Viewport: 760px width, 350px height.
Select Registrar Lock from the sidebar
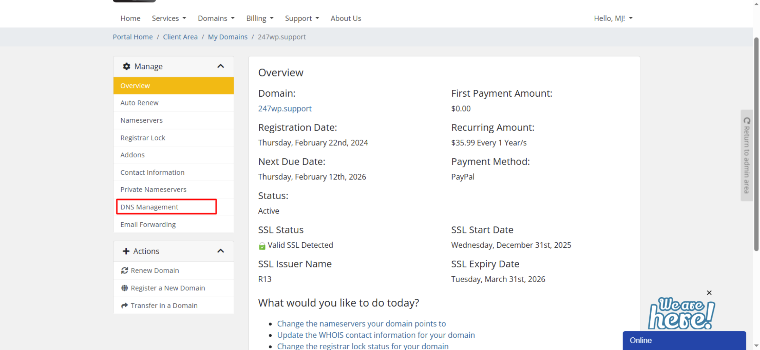142,137
